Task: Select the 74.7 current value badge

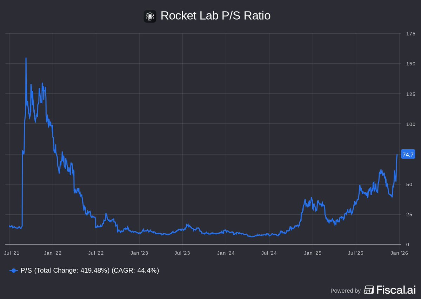Action: (408, 155)
